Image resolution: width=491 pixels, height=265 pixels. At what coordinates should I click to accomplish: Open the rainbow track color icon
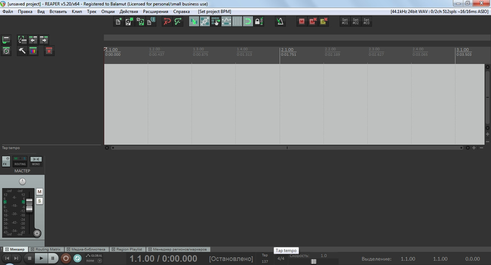[33, 51]
